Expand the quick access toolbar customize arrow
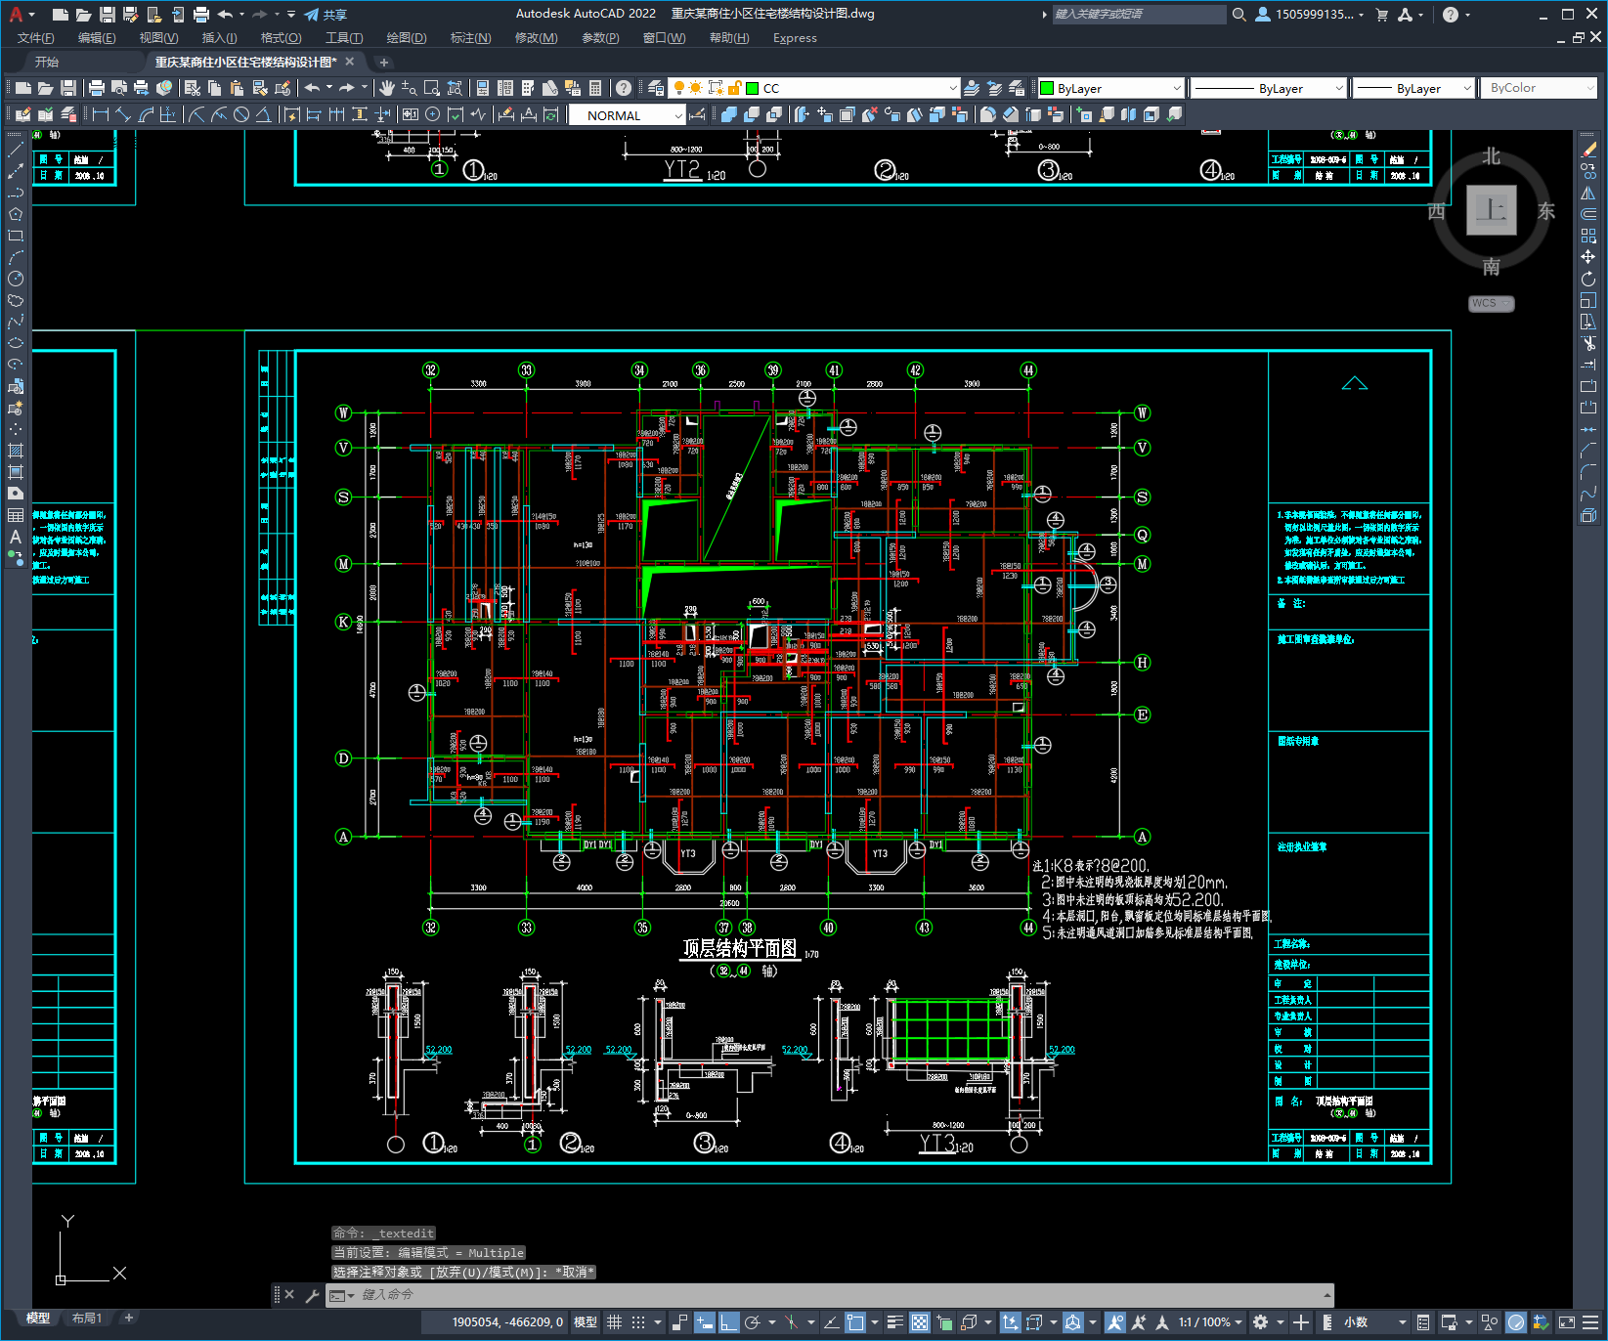Screen dimensions: 1608x1341 tap(291, 15)
